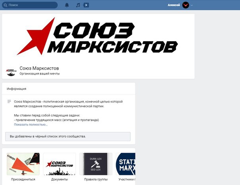Viewport: 240px width, 185px height.
Task: Open the Документы menu tile image
Action: point(59,164)
